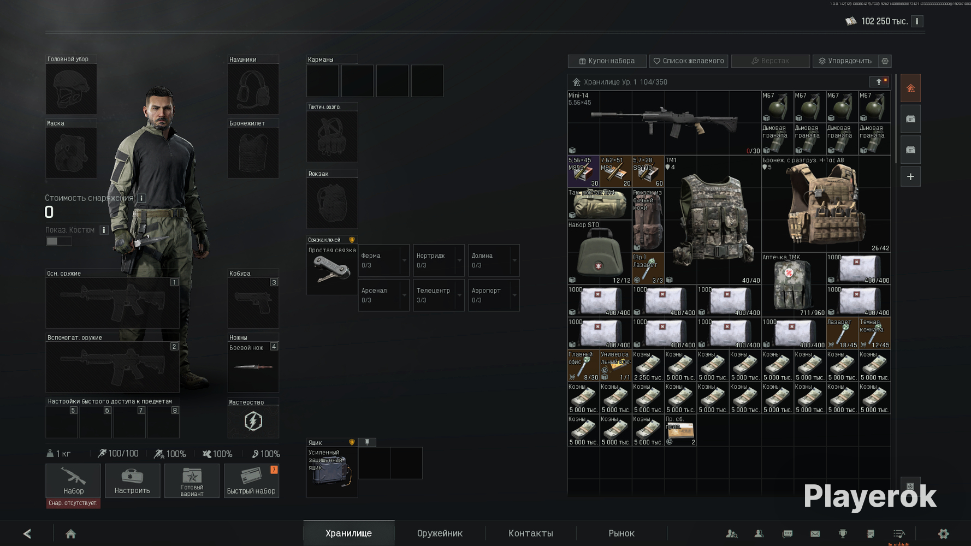Open the Список желаемого wishlist
Screen dimensions: 971x546
point(689,61)
